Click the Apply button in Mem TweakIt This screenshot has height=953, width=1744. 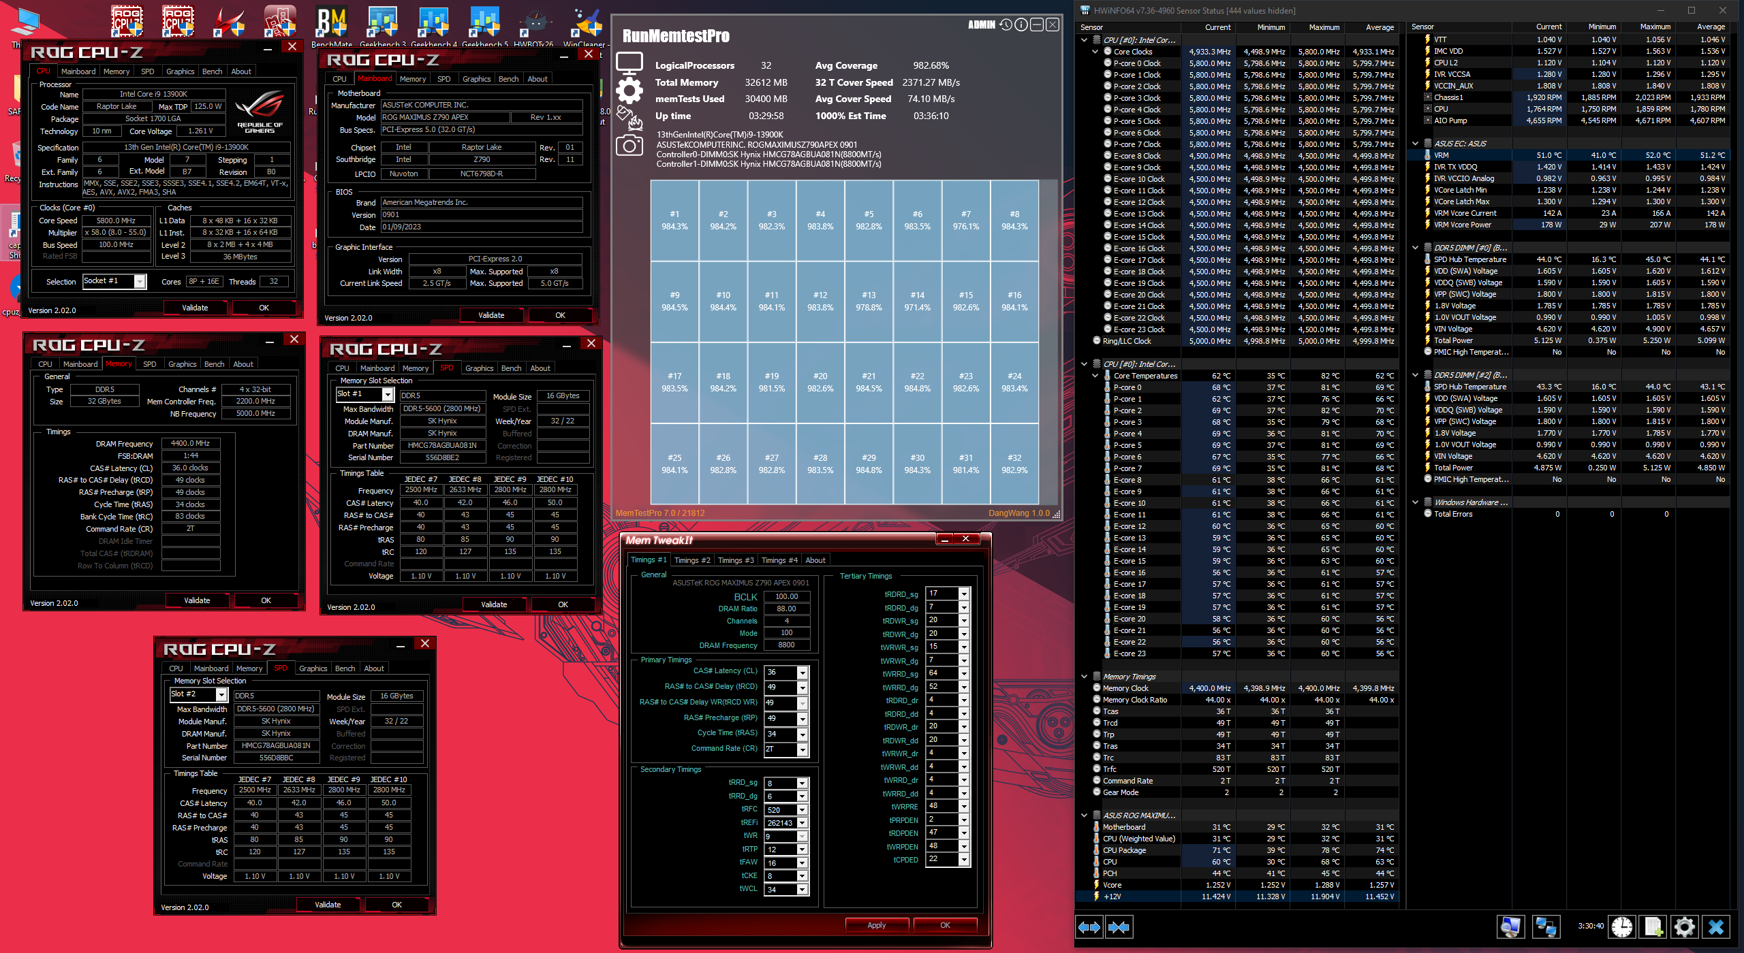(876, 925)
